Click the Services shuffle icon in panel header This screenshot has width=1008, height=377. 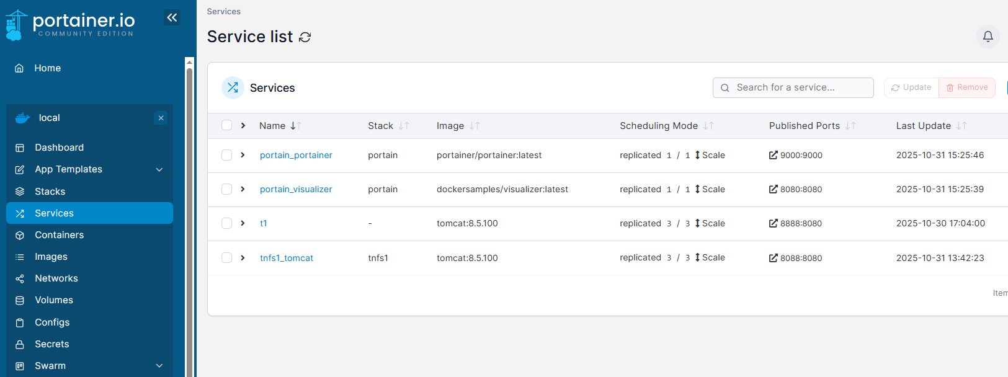pos(233,87)
